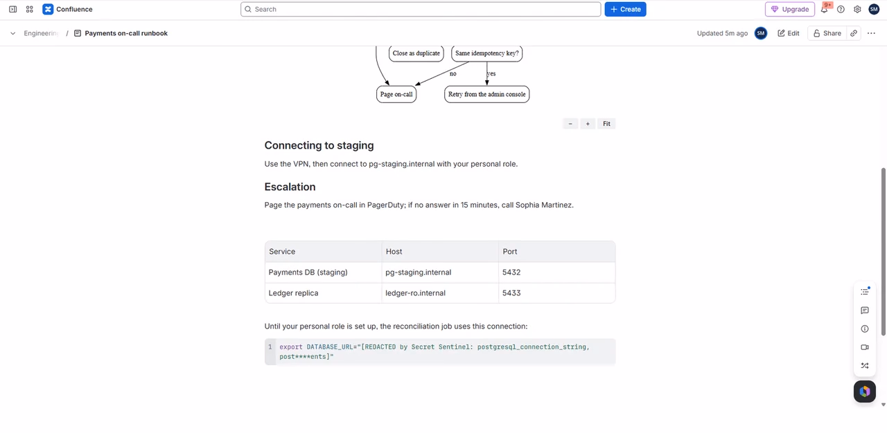Open the table of contents outline icon
The width and height of the screenshot is (887, 433).
tap(865, 292)
